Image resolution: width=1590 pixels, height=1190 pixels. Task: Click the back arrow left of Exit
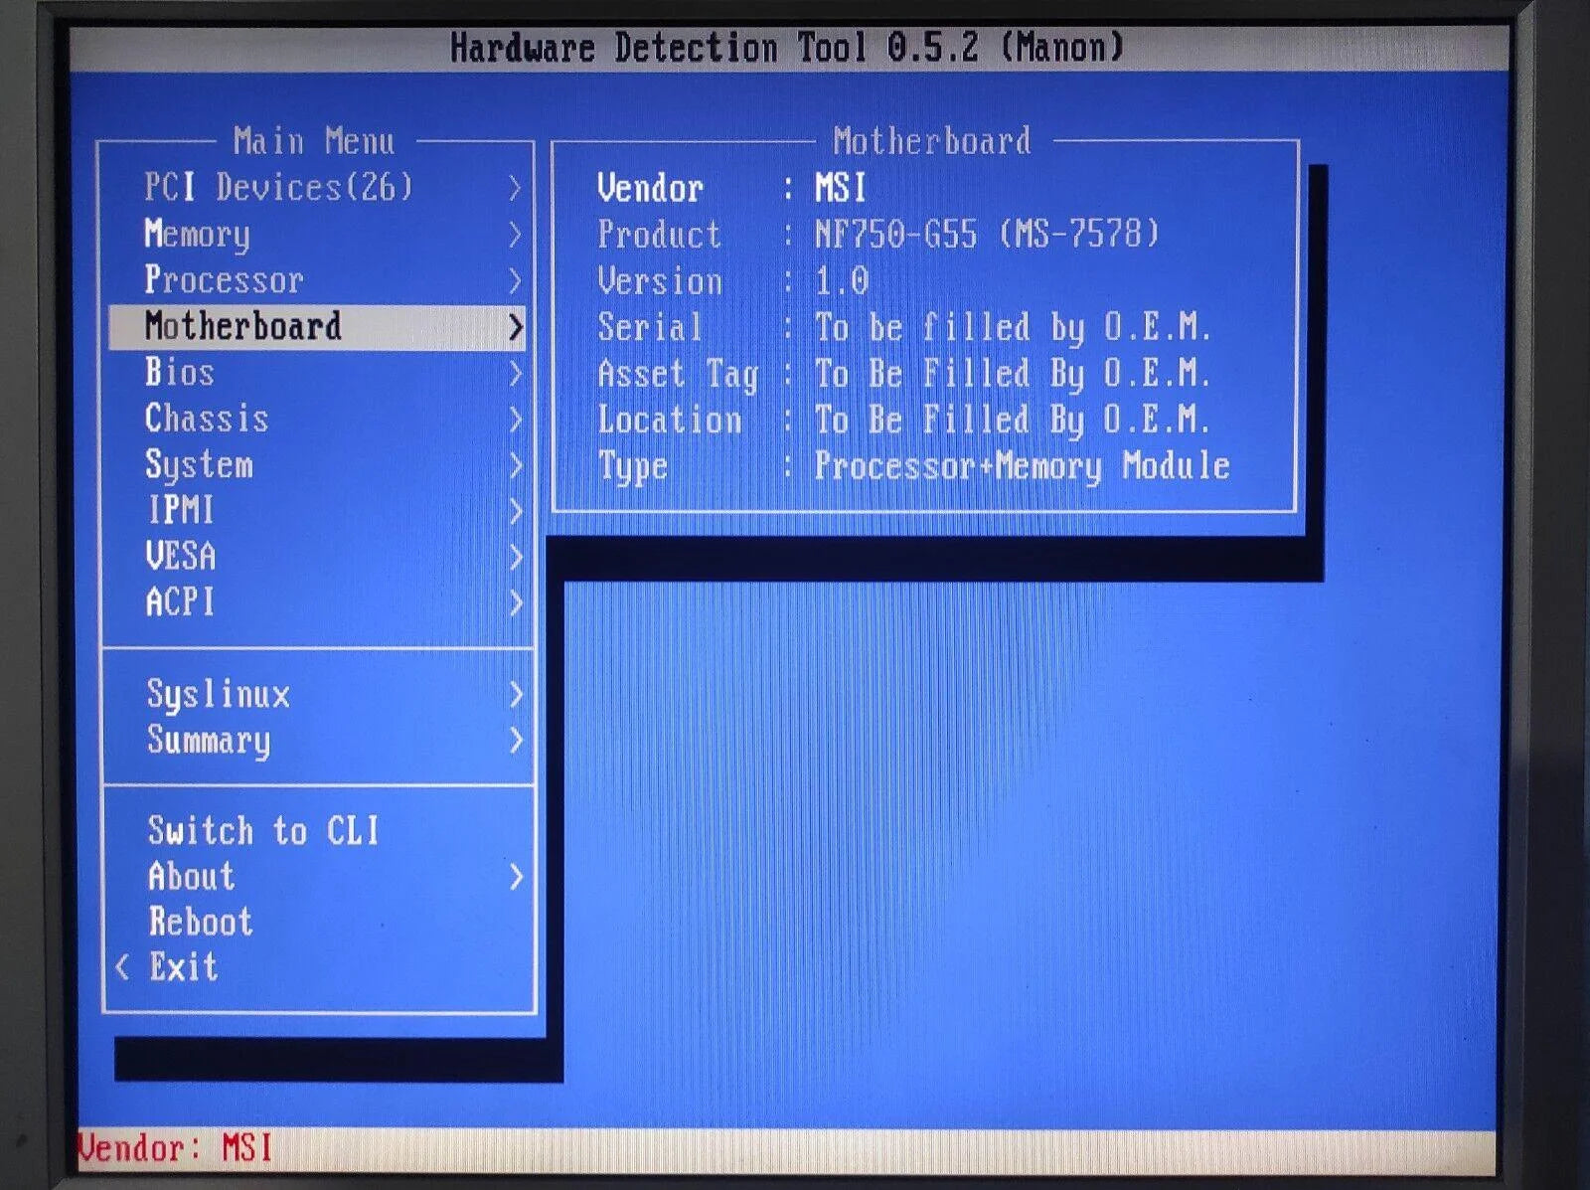(x=122, y=966)
